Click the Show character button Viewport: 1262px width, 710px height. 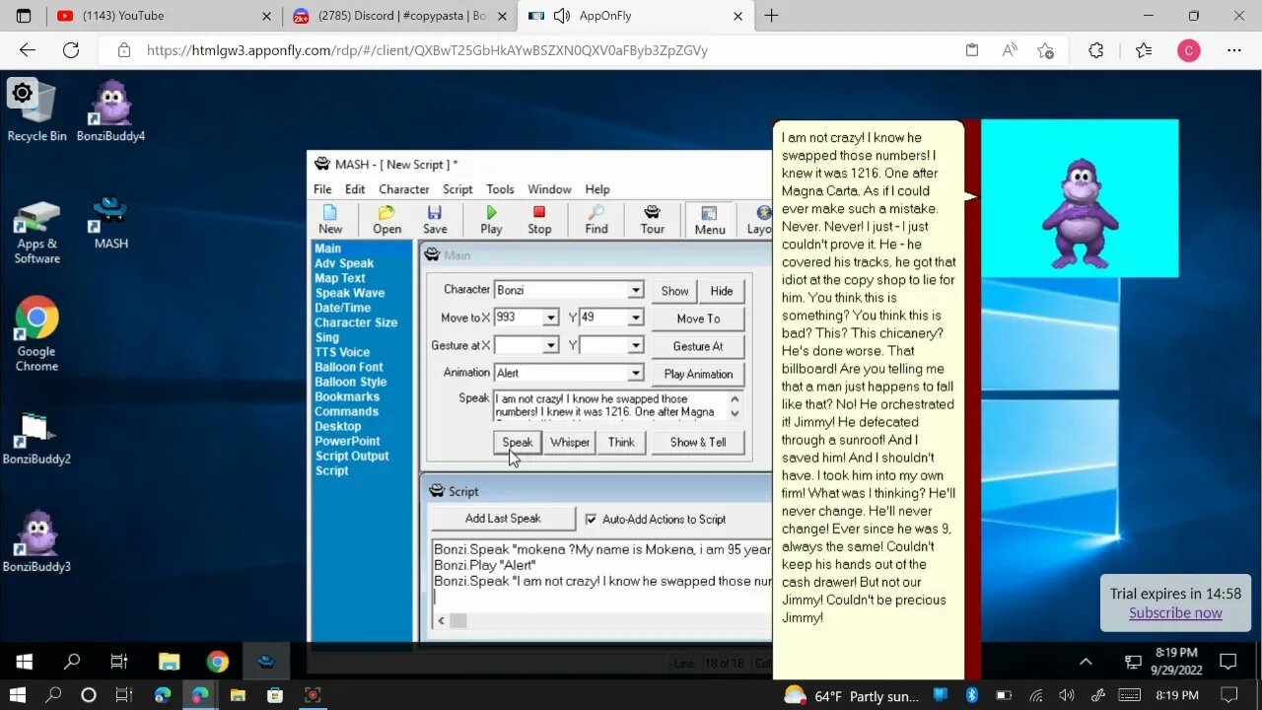tap(674, 291)
